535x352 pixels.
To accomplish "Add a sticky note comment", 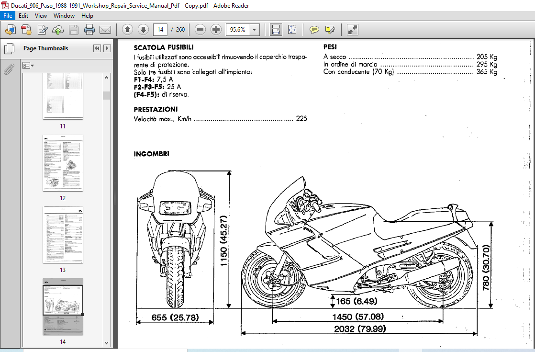I will tap(314, 30).
